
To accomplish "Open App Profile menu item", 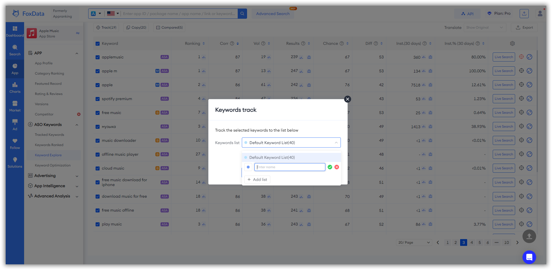I will [44, 63].
